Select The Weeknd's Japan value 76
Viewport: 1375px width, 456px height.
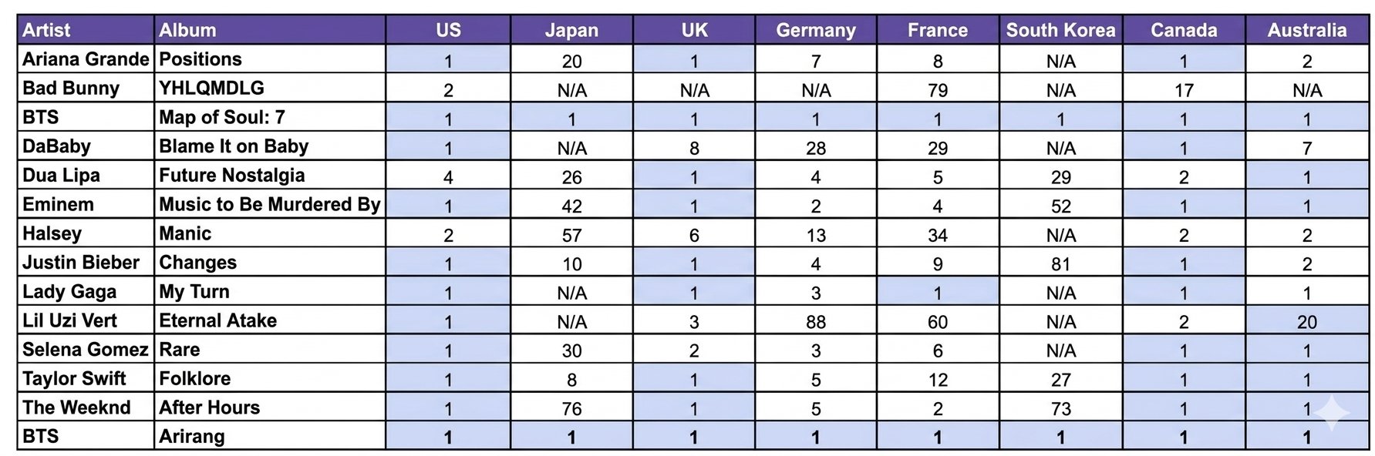(571, 409)
